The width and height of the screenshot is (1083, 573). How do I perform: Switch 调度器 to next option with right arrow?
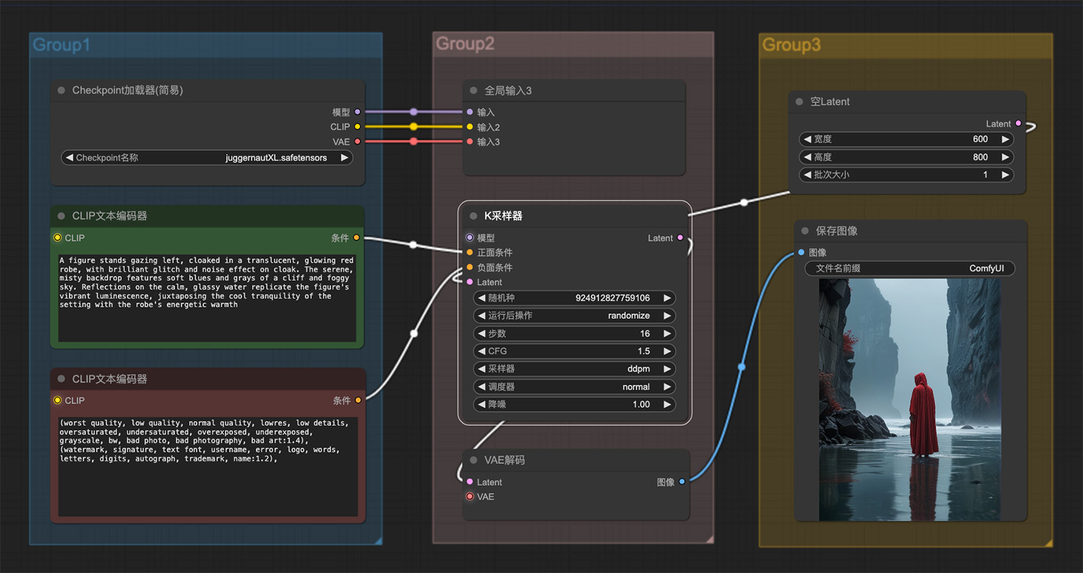(667, 387)
